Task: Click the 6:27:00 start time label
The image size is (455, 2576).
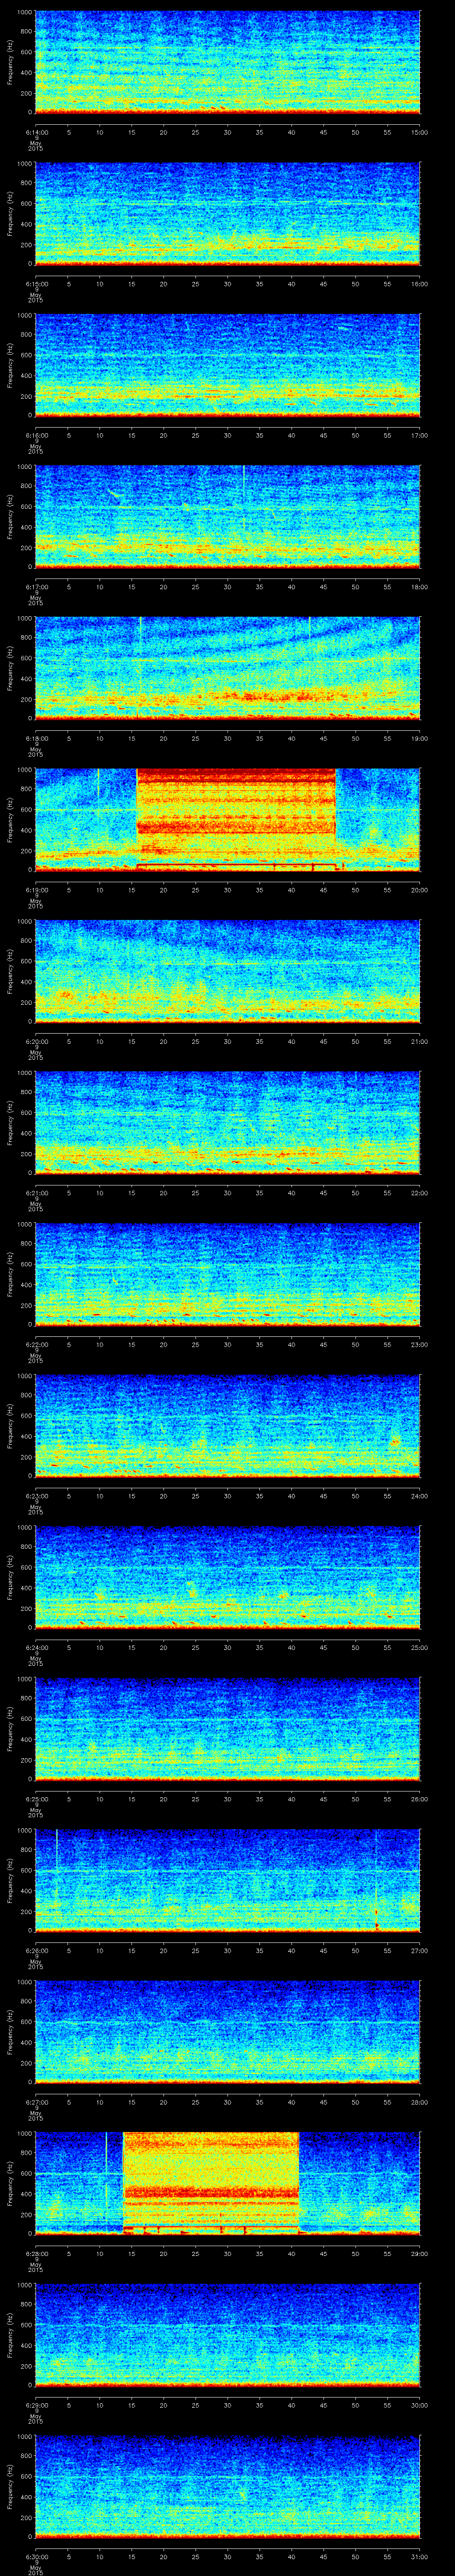Action: click(36, 2102)
